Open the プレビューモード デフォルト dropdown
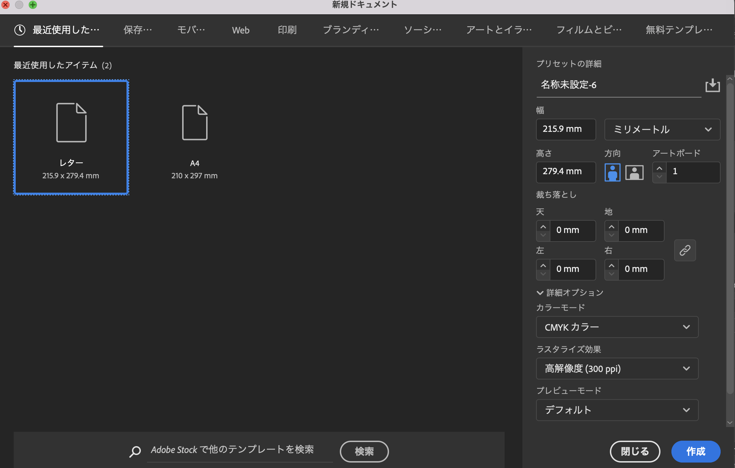This screenshot has height=468, width=735. pos(617,410)
